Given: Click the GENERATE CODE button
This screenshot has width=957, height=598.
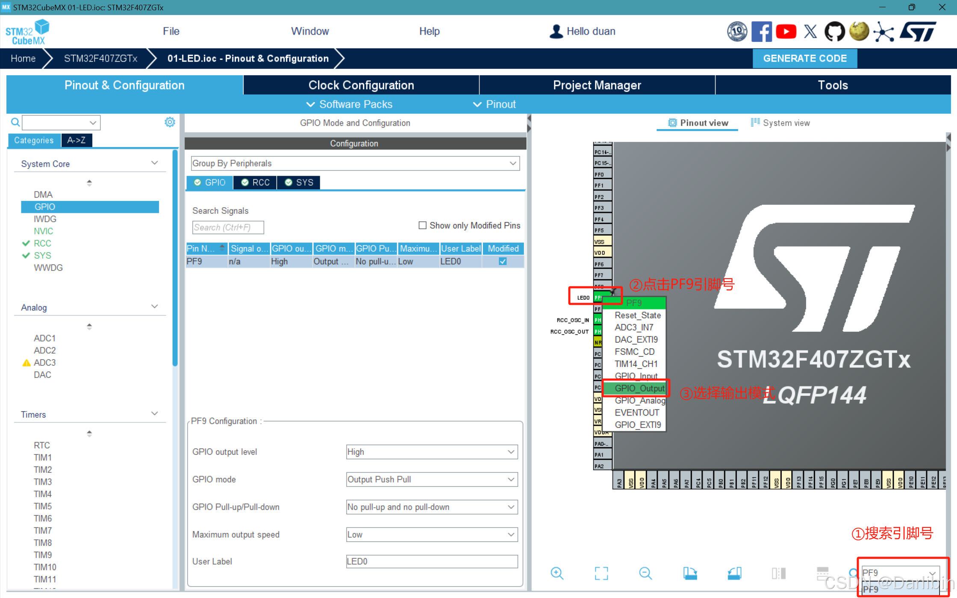Looking at the screenshot, I should (x=805, y=58).
